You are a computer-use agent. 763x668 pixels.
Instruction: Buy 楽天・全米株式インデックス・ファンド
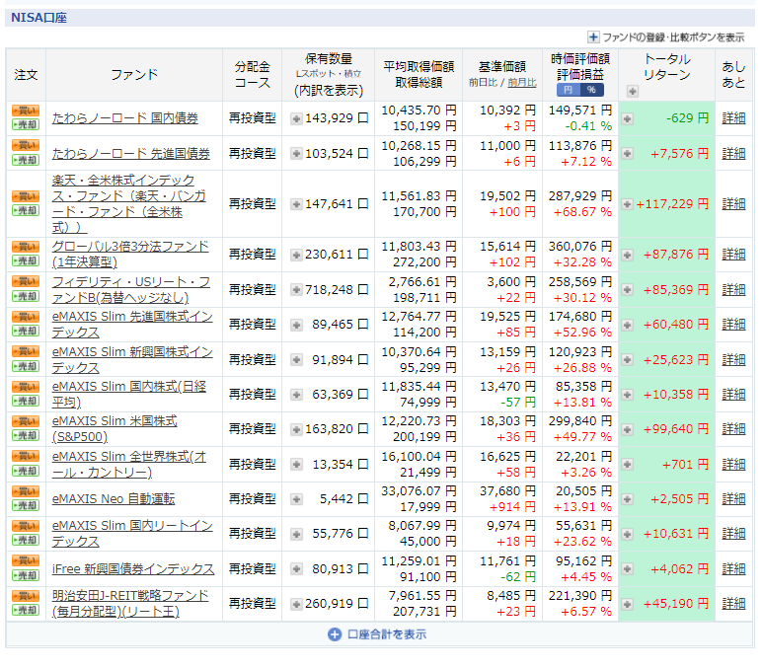(26, 196)
